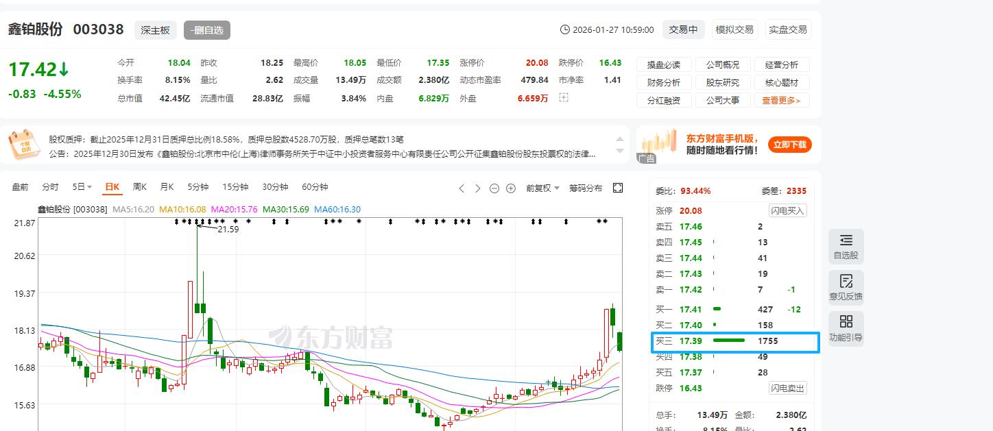Image resolution: width=993 pixels, height=431 pixels.
Task: Click the 闪电买入 quick buy button
Action: (x=787, y=210)
